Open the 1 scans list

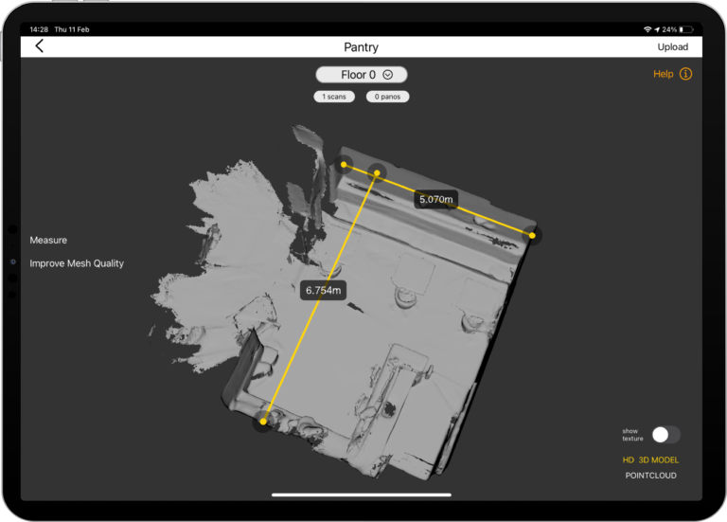coord(335,97)
